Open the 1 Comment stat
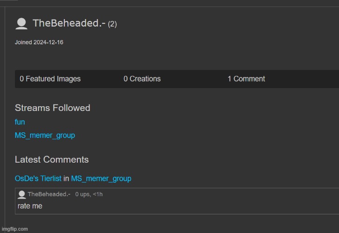This screenshot has height=233, width=339. (246, 79)
